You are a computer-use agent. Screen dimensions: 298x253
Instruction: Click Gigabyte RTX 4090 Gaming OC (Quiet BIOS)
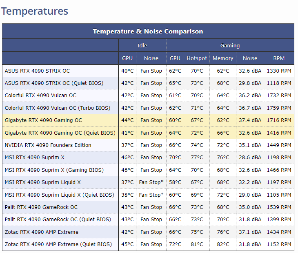click(60, 133)
